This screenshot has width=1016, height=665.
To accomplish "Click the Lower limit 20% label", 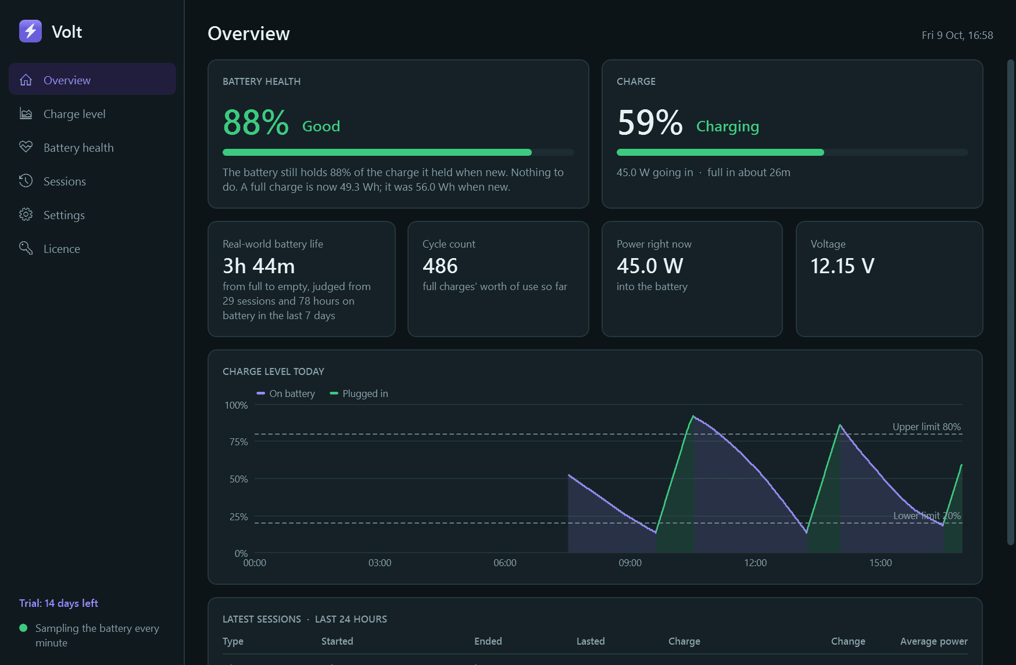I will pos(926,516).
